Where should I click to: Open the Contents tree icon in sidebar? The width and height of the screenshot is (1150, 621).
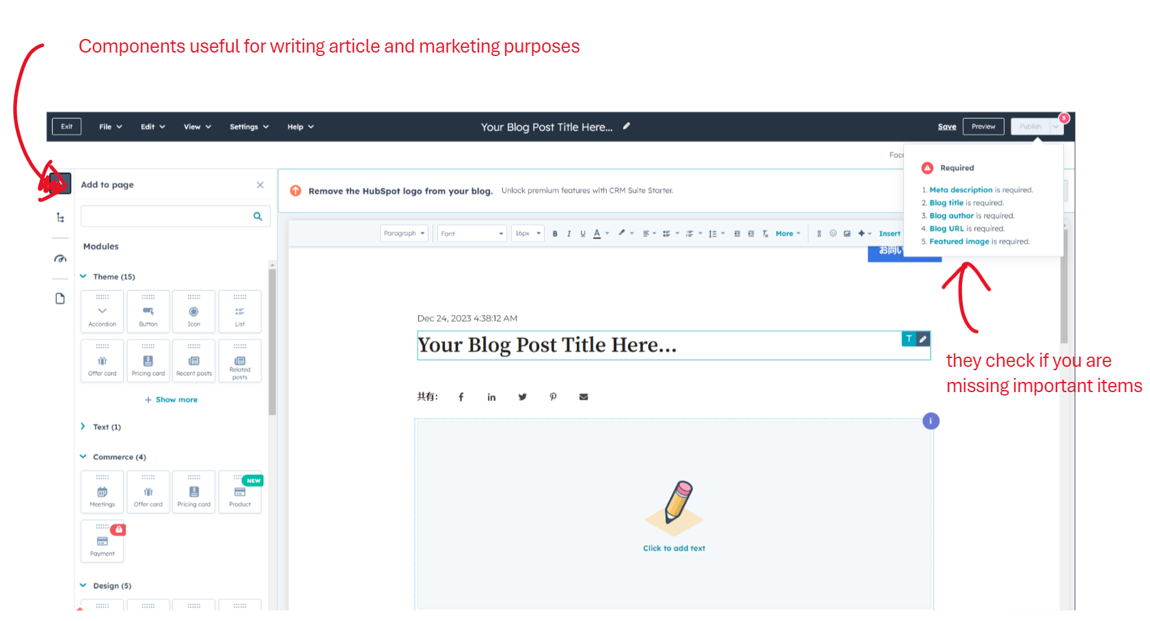tap(60, 217)
